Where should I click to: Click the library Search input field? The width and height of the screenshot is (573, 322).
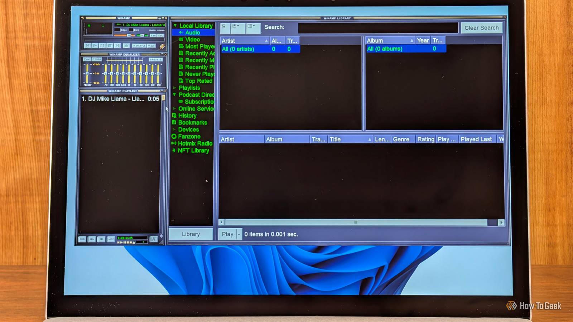coord(378,28)
